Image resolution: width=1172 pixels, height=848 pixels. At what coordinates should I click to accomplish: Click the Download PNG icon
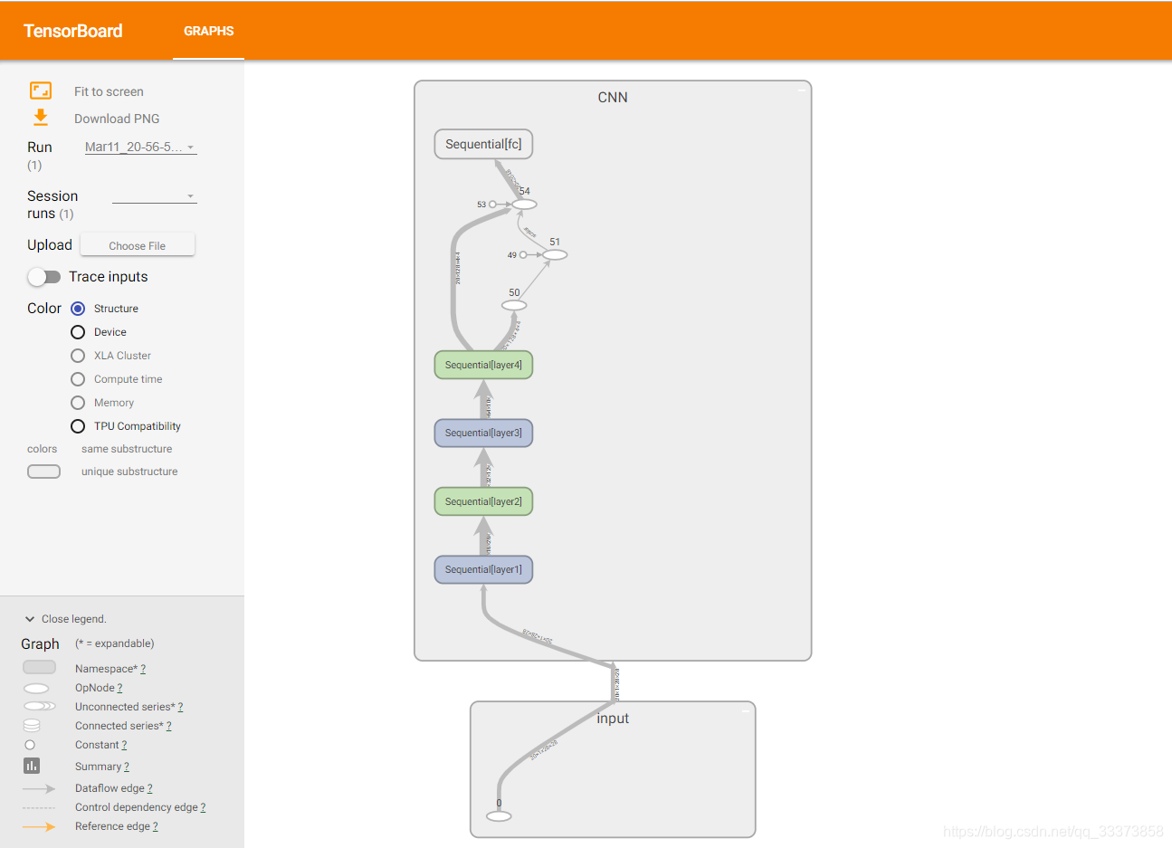(40, 118)
